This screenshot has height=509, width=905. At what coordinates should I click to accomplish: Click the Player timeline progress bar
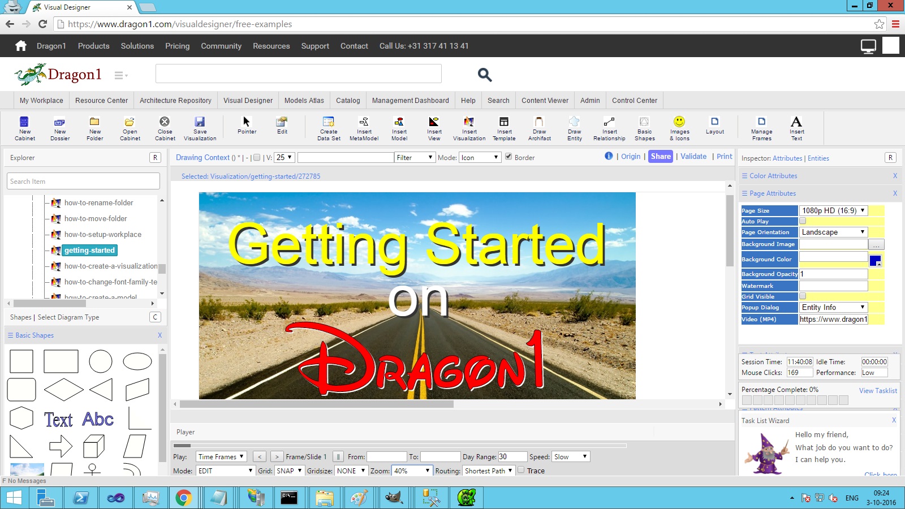[x=399, y=446]
